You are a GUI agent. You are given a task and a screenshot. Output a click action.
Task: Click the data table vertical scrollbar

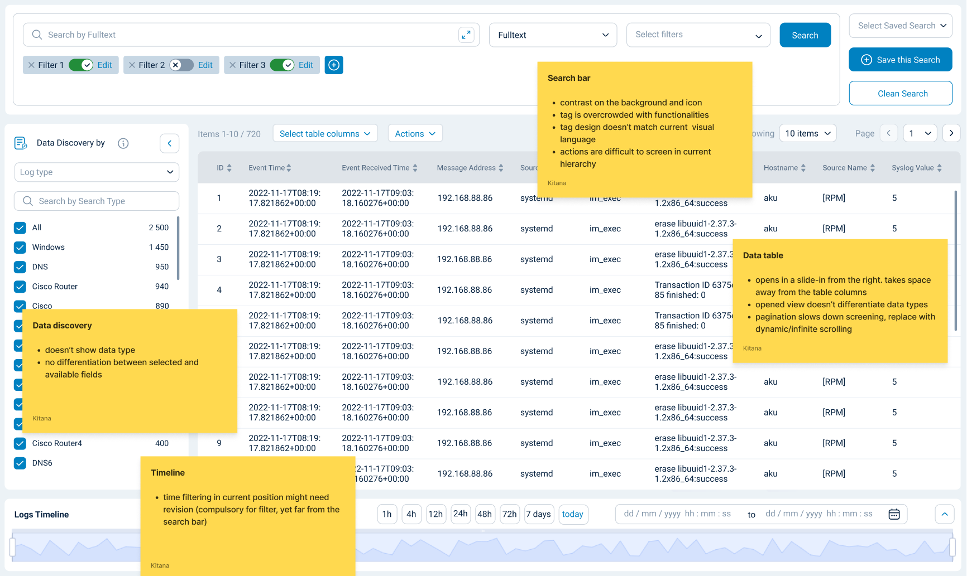click(x=955, y=261)
